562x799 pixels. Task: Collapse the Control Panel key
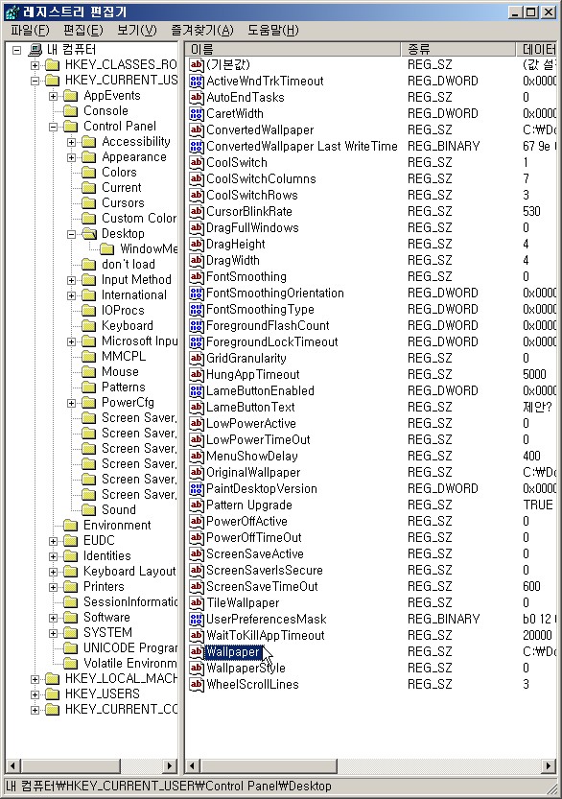click(53, 127)
